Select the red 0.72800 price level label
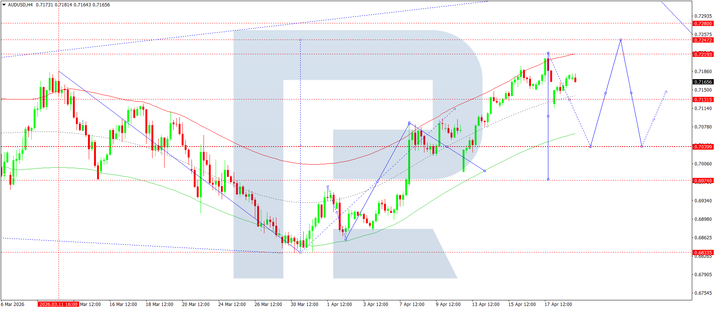 click(703, 23)
